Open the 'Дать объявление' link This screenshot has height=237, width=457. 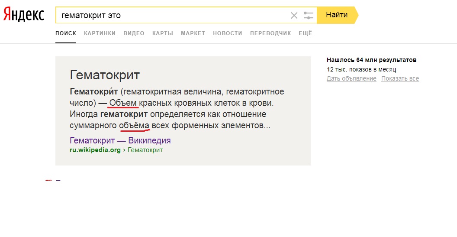[x=351, y=78]
